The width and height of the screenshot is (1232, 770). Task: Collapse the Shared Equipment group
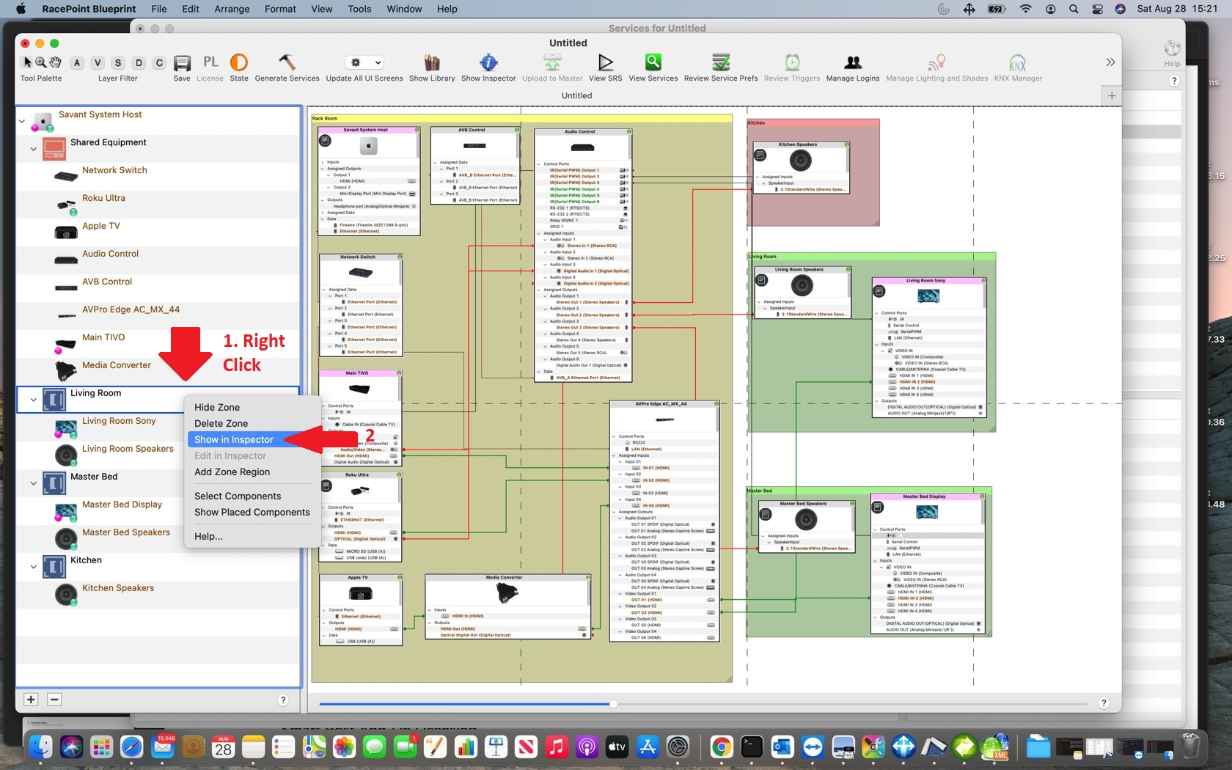coord(34,149)
